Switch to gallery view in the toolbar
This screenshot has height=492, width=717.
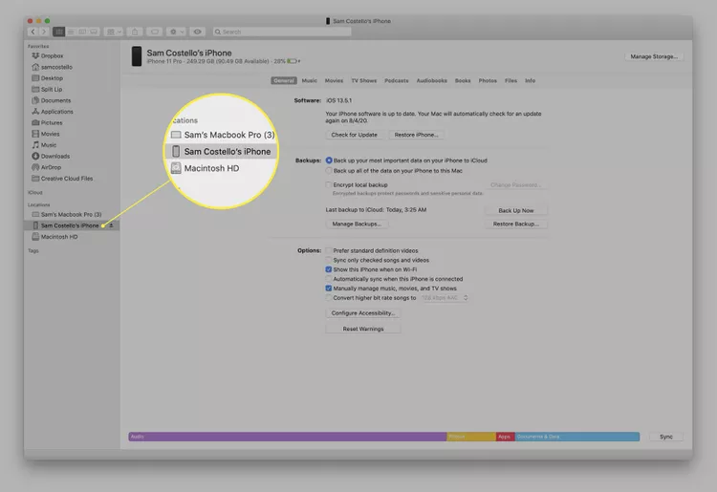tap(94, 32)
